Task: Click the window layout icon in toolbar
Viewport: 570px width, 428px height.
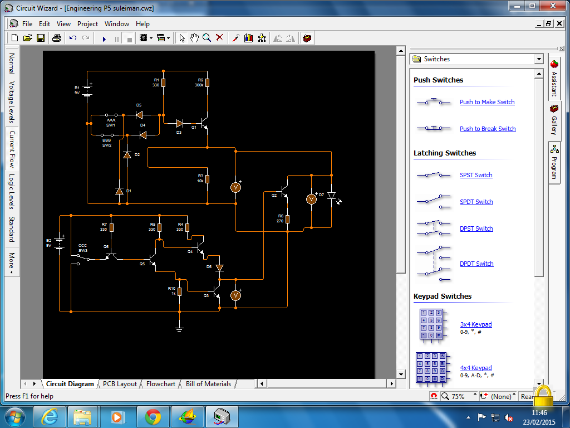Action: [x=161, y=38]
